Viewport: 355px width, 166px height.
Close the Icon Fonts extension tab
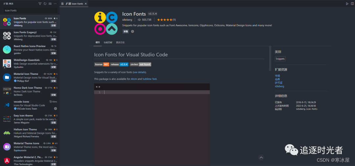(85, 4)
